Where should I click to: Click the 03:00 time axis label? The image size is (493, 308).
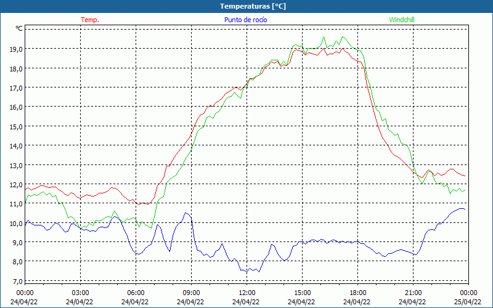coord(80,293)
